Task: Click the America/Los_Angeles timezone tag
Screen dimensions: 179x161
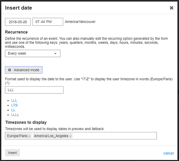Action: pyautogui.click(x=51, y=136)
